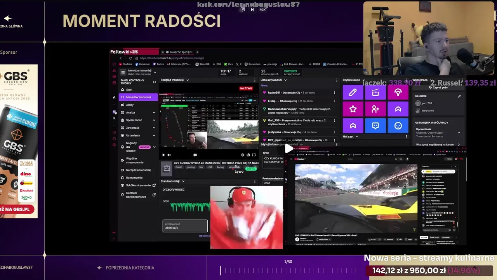Open the Podgląd transmisji panel dropdown
Viewport: 497px width, 280px height.
click(188, 80)
